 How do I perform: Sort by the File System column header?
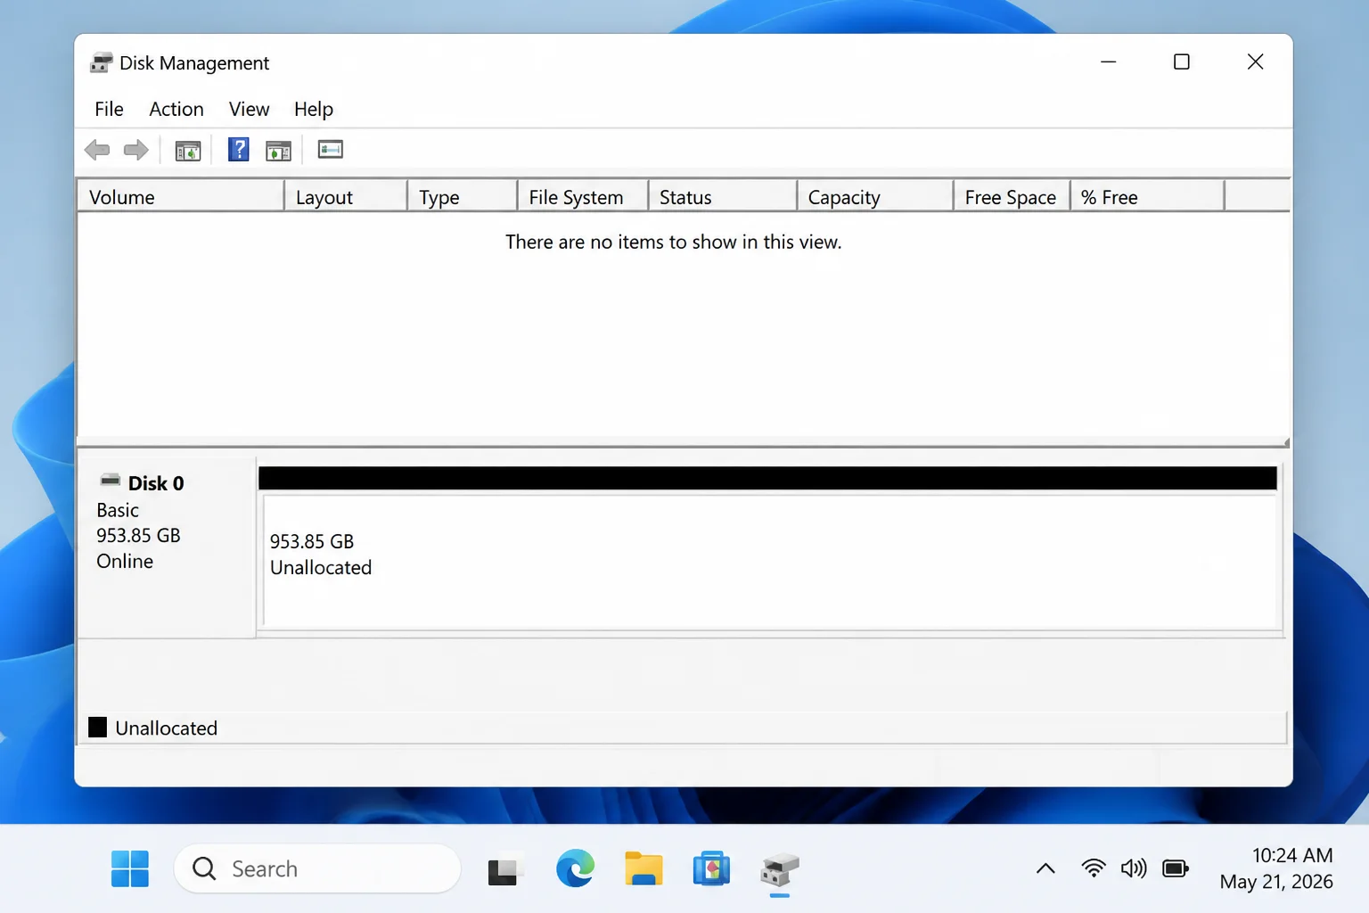tap(583, 197)
